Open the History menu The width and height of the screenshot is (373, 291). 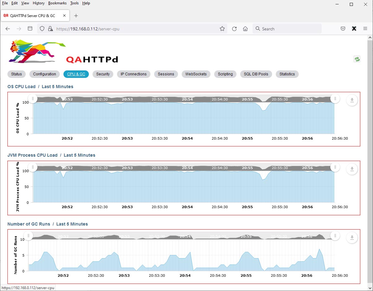39,3
